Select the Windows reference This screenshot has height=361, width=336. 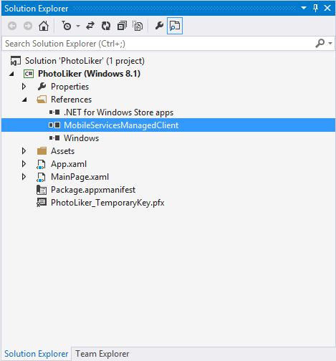point(81,138)
